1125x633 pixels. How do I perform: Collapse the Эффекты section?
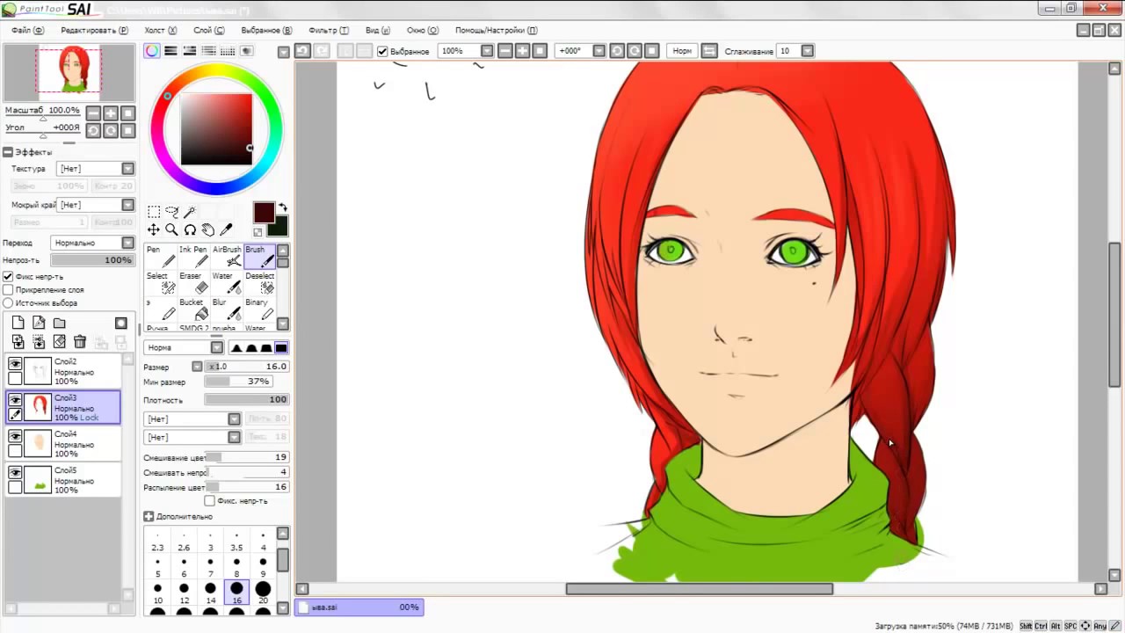[x=8, y=152]
